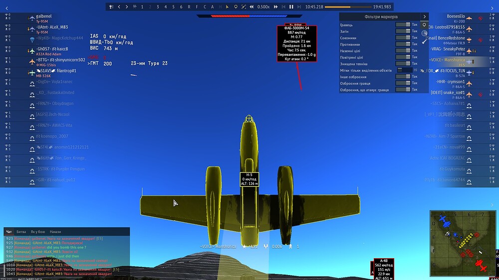Select player BoesesElo with Ki-200

tap(456, 16)
